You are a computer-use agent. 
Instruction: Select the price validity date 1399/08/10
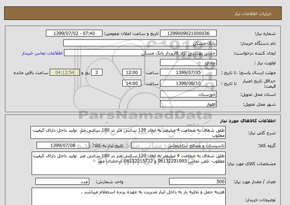coord(193,84)
